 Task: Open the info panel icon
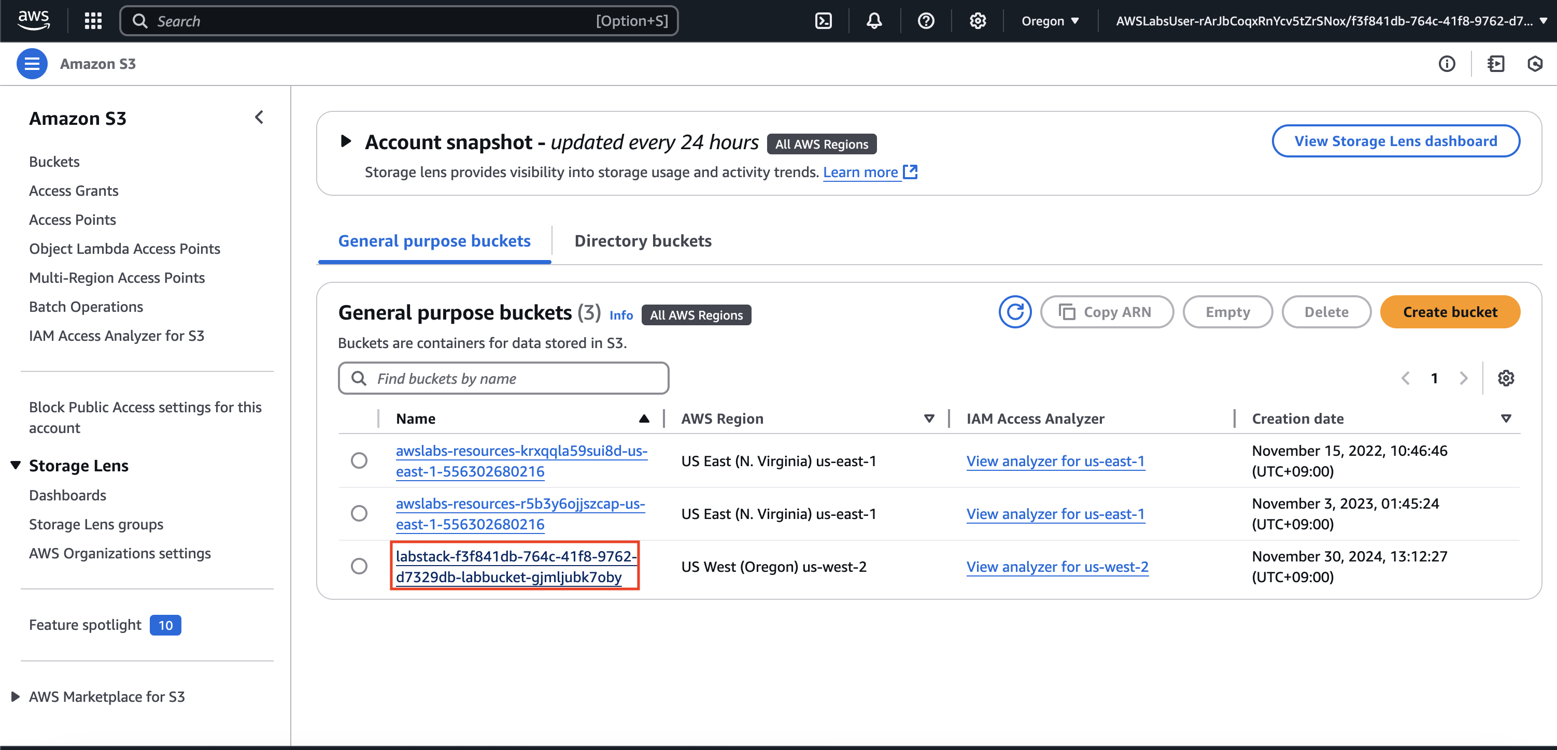1447,64
